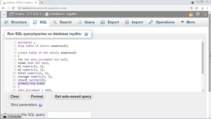Click the Server: 127.0.0.1 breadcrumb
The width and height of the screenshot is (211, 119).
(x=27, y=14)
